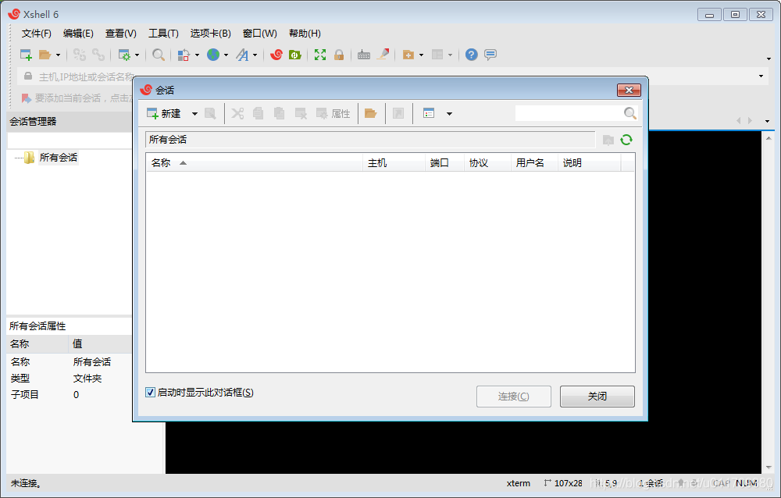Click the 关闭 button in Sessions dialog

(x=597, y=397)
